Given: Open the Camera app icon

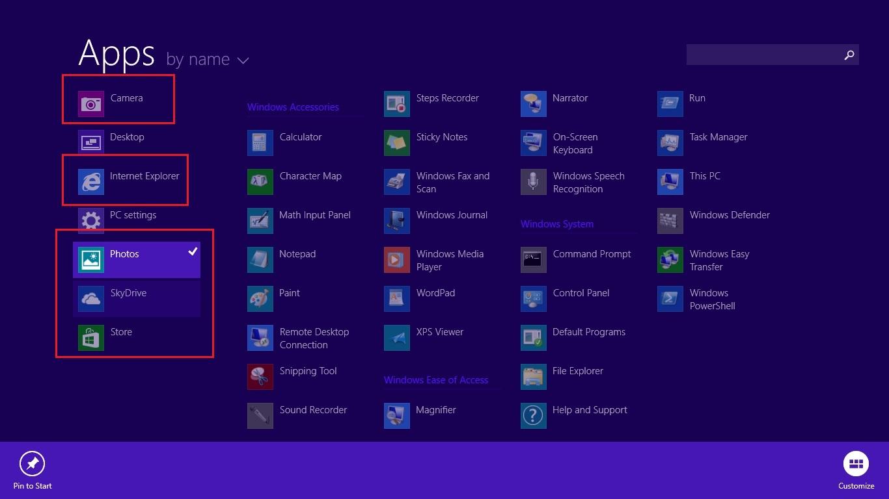Looking at the screenshot, I should 91,104.
